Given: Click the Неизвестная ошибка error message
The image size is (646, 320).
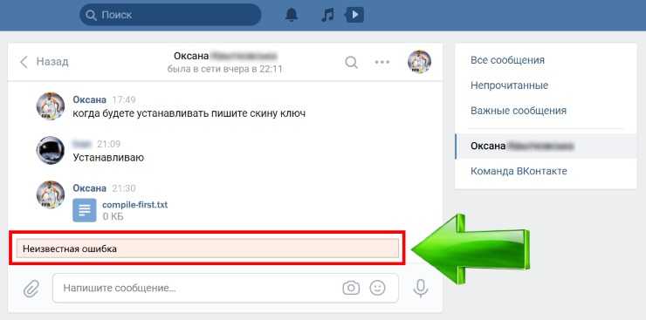Looking at the screenshot, I should 207,249.
